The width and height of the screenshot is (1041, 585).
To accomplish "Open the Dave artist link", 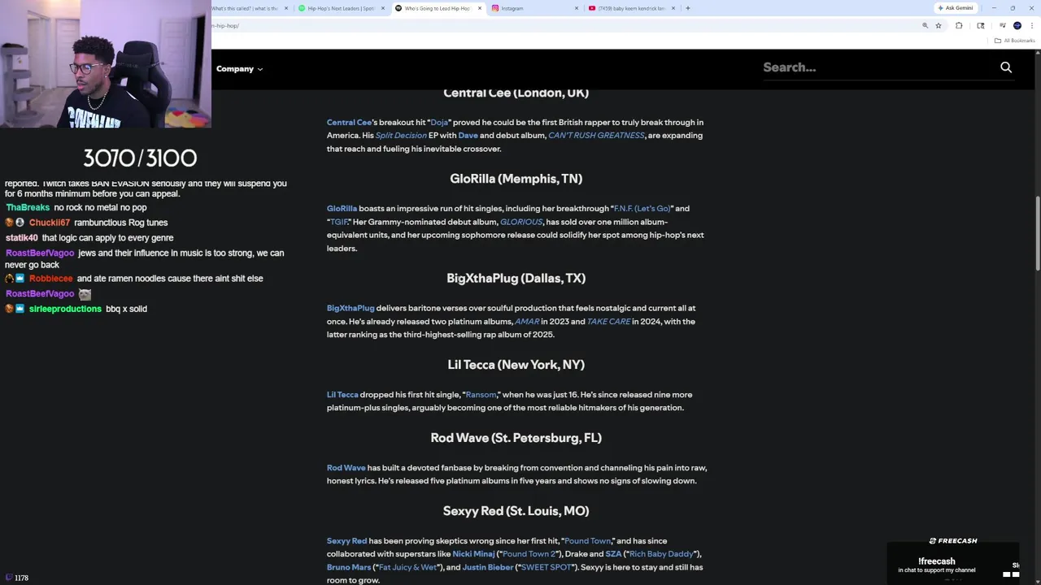I will (468, 136).
